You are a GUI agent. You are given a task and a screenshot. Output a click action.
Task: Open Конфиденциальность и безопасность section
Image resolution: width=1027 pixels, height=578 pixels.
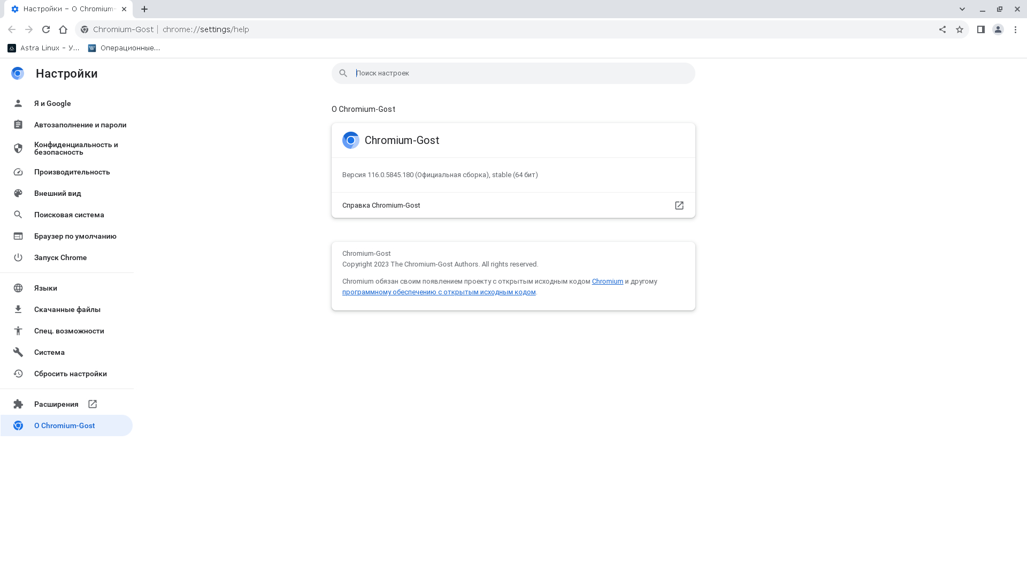pos(66,148)
